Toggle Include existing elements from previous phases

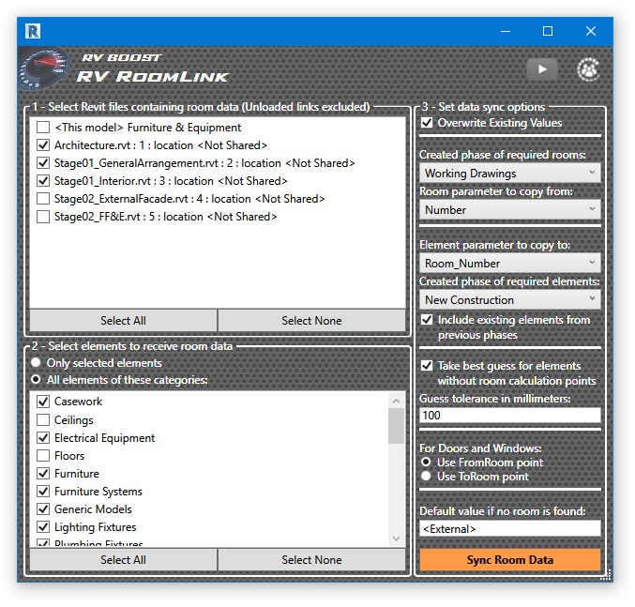(x=427, y=320)
